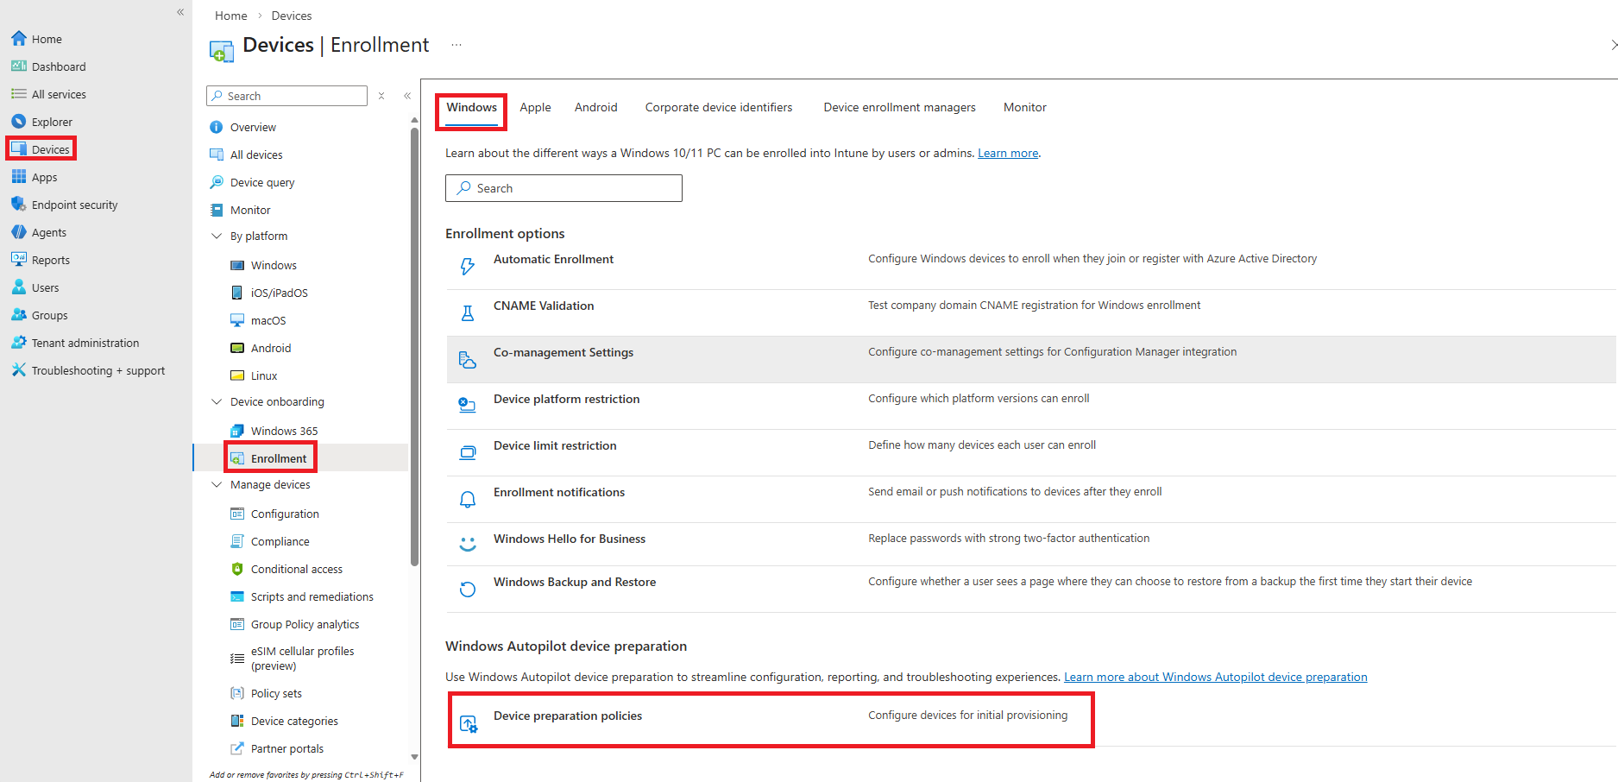This screenshot has width=1618, height=782.
Task: Click the Device query icon
Action: 217,182
